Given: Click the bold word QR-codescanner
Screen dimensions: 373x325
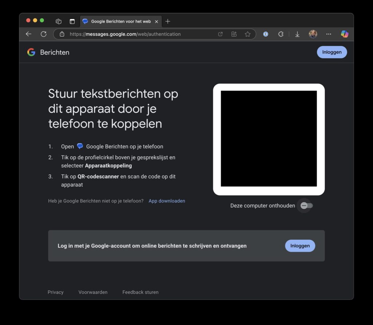Looking at the screenshot, I should coord(98,177).
